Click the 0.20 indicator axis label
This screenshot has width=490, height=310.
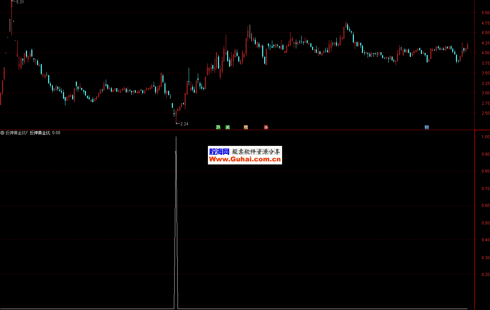click(x=485, y=275)
